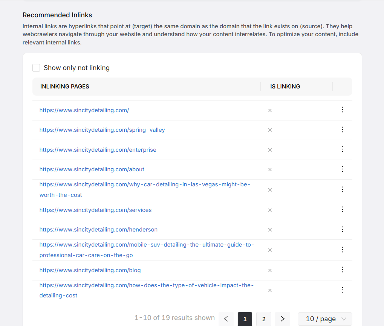Open the three-dot menu for about row
Viewport: 384px width, 326px height.
click(343, 169)
